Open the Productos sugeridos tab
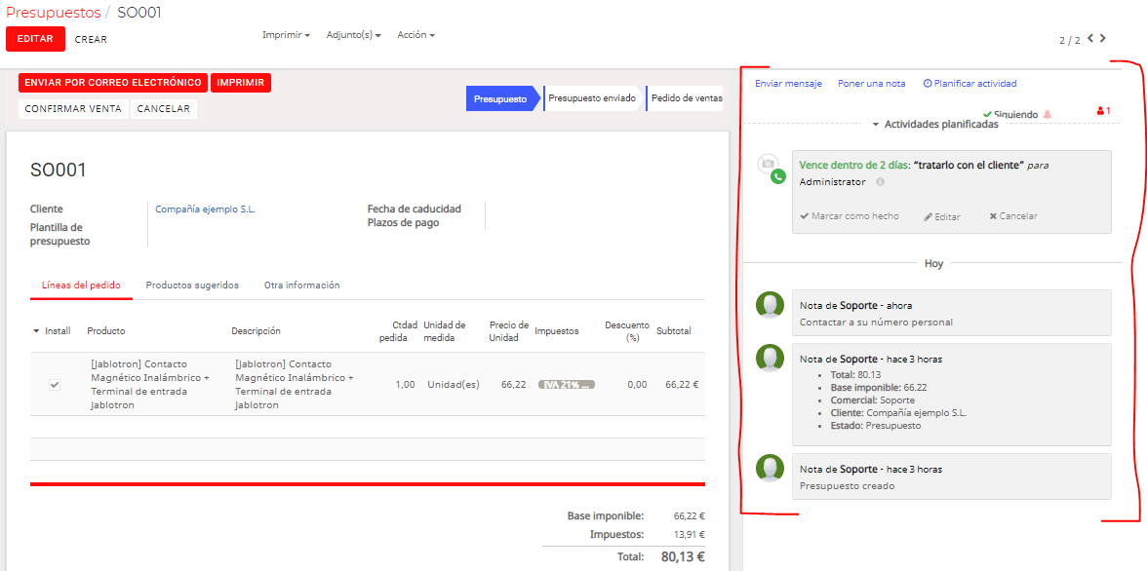Viewport: 1147px width, 571px height. coord(192,285)
